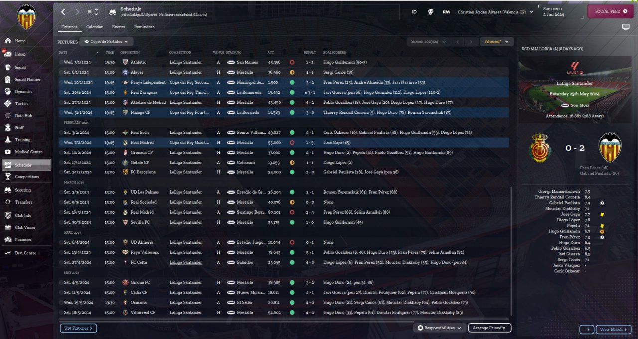Click the screen monitor icon below Social Feed
Image resolution: width=638 pixels, height=339 pixels.
point(626,27)
